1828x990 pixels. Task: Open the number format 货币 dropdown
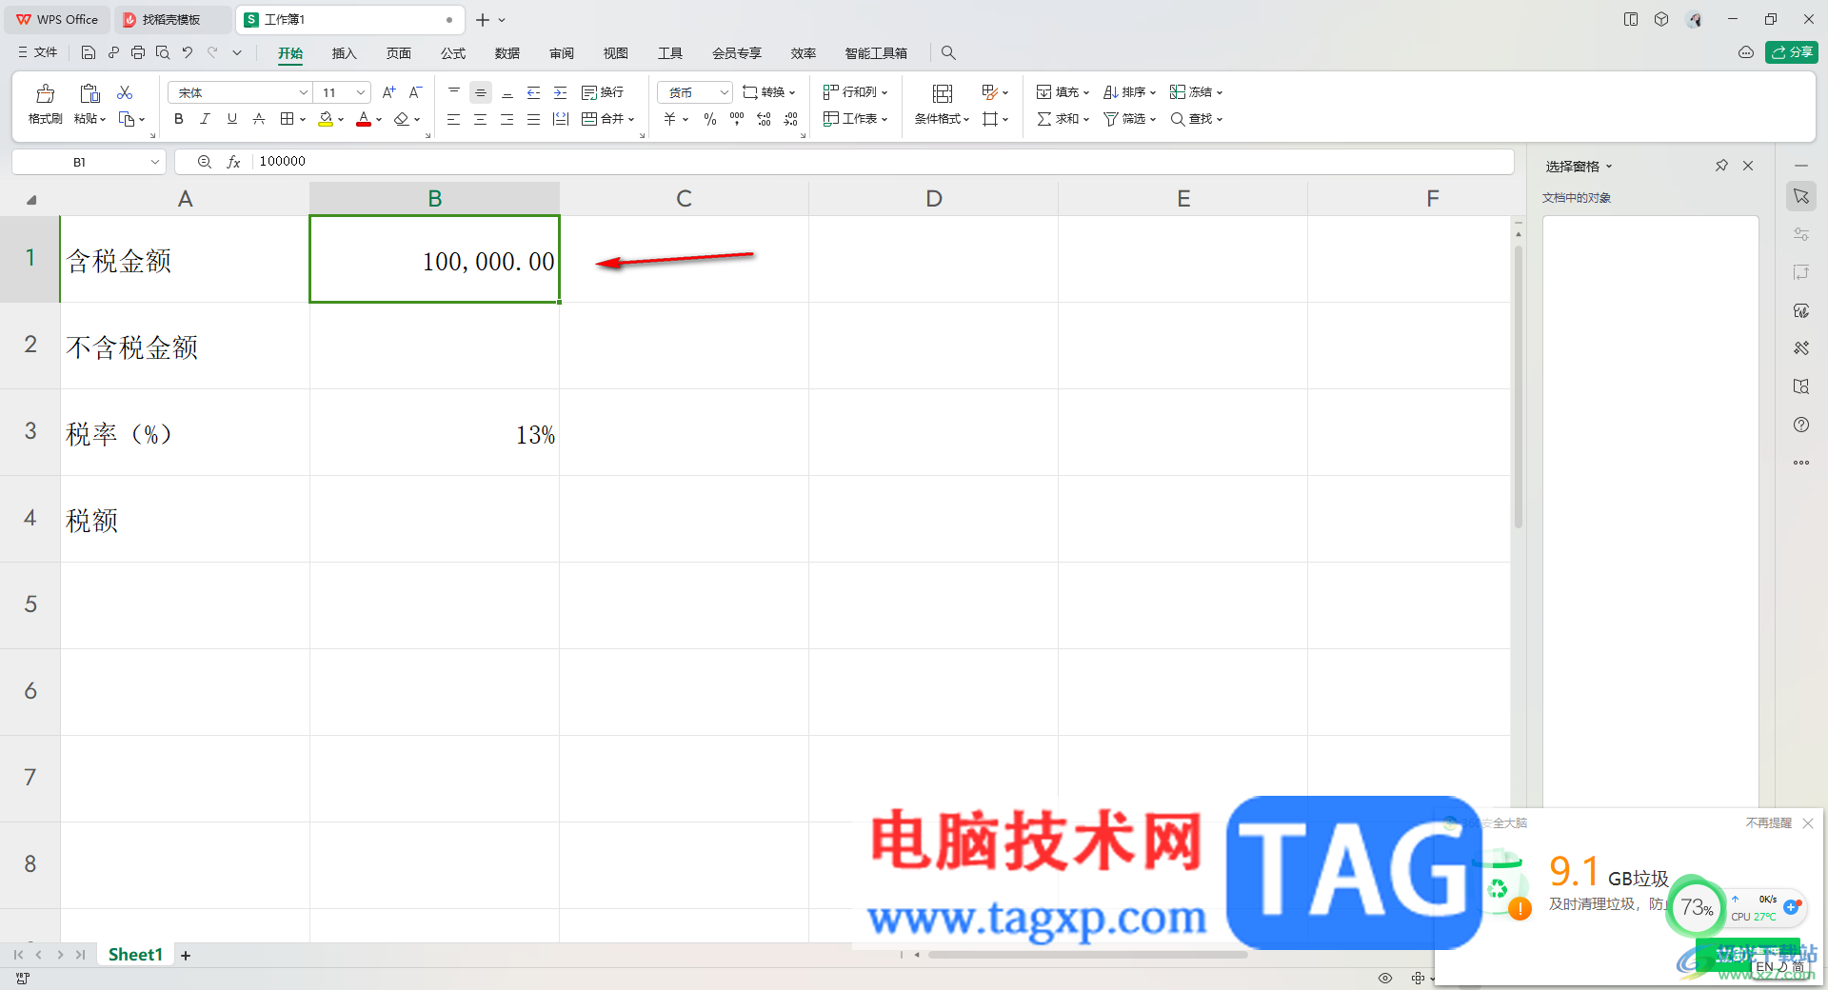pyautogui.click(x=725, y=92)
